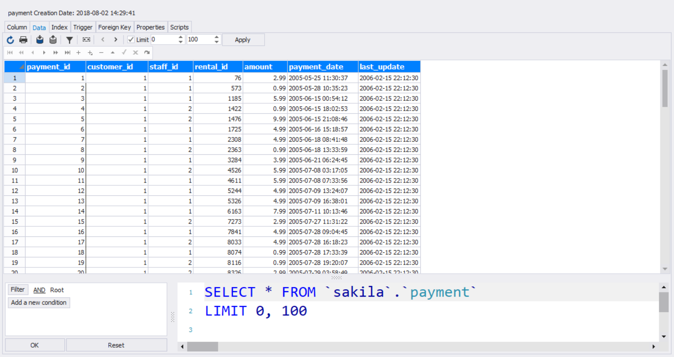Increase the Limit offset value

click(180, 37)
